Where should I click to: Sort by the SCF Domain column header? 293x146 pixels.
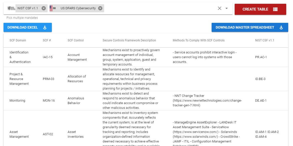[18, 40]
